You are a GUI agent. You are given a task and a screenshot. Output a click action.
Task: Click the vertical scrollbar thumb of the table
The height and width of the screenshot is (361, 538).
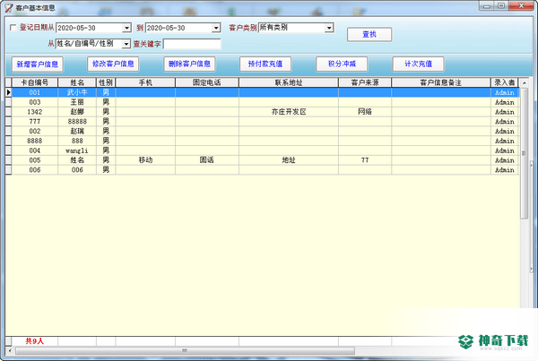coord(524,153)
